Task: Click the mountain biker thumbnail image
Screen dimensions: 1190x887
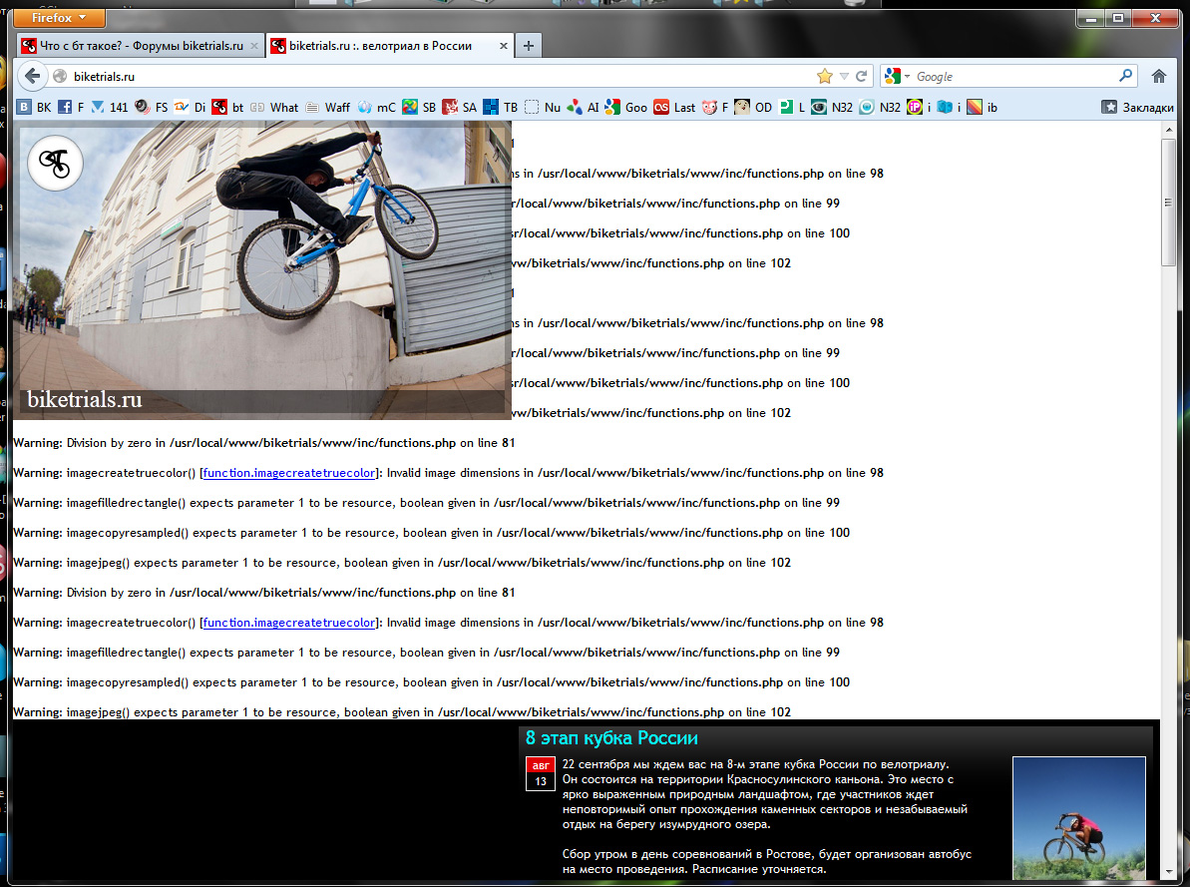Action: click(x=1078, y=817)
